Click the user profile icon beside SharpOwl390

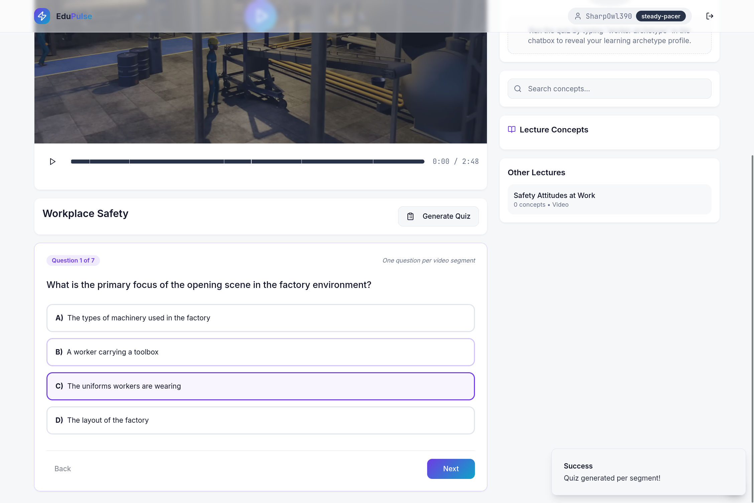click(578, 16)
